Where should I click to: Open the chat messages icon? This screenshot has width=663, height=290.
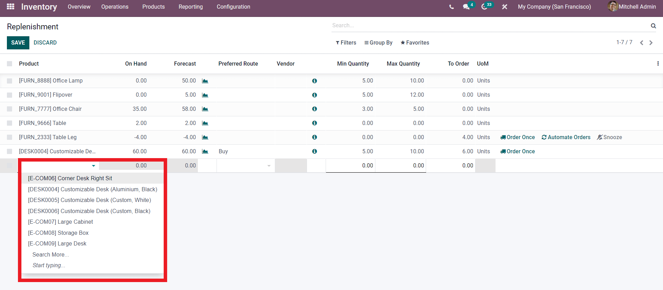pos(466,7)
